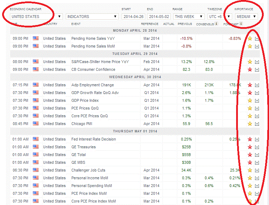
Task: Click consensus 12.8% for Case-Shiller Home Price
Action: tap(209, 62)
